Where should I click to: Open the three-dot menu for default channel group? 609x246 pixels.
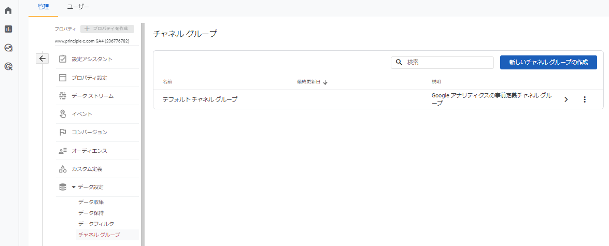coord(585,99)
